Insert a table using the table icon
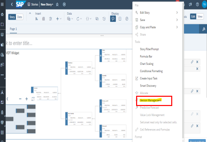The image size is (207, 142). click(44, 19)
